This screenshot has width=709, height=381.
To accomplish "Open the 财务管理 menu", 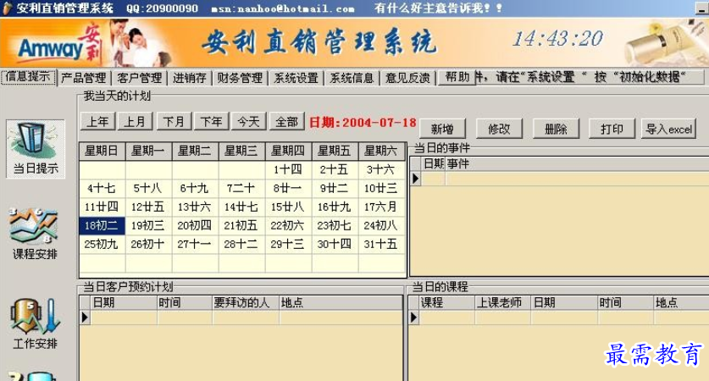I will point(240,78).
